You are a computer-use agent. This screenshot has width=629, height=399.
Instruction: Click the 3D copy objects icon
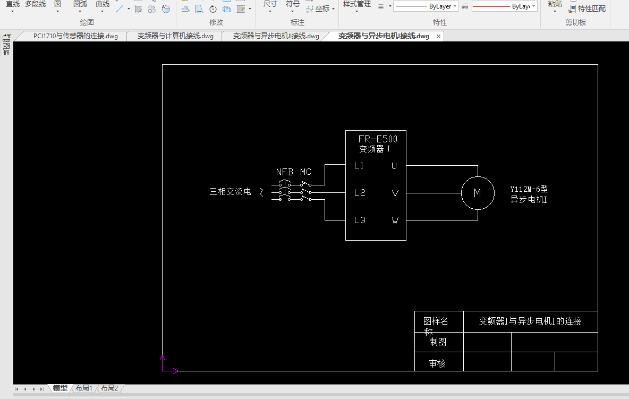click(x=227, y=9)
